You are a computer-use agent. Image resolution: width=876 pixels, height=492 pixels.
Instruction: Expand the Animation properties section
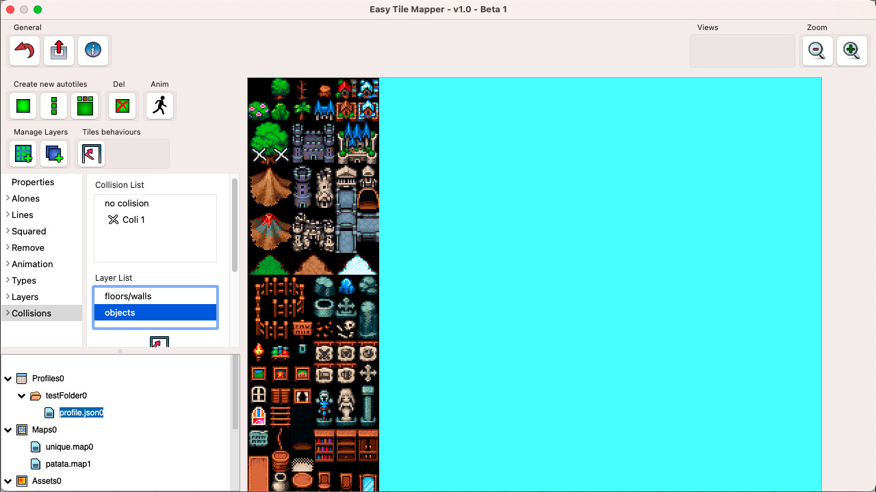point(31,264)
